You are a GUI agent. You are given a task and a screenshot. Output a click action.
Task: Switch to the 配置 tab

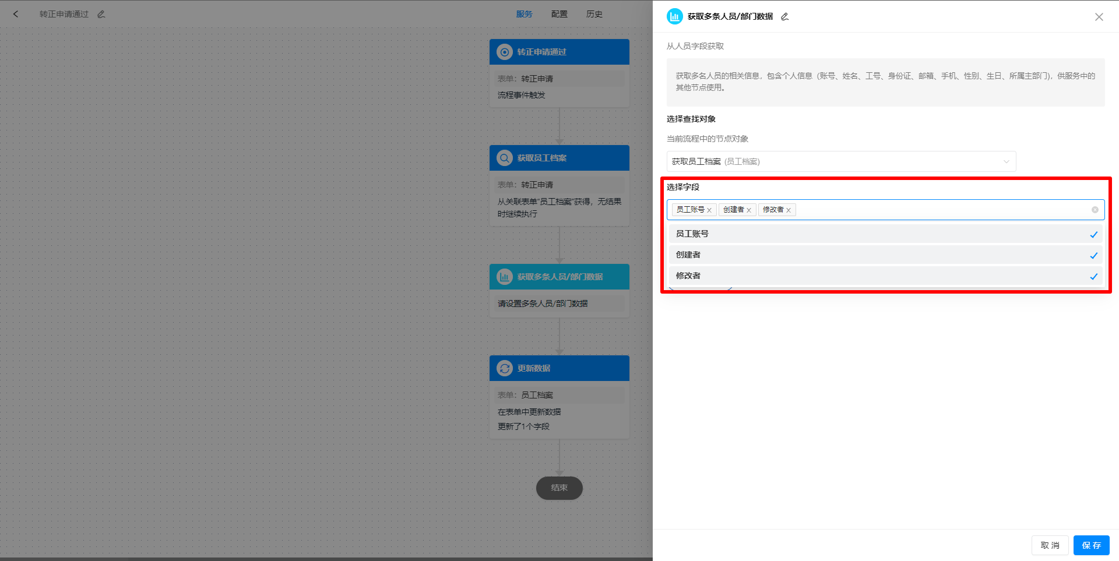[x=559, y=14]
